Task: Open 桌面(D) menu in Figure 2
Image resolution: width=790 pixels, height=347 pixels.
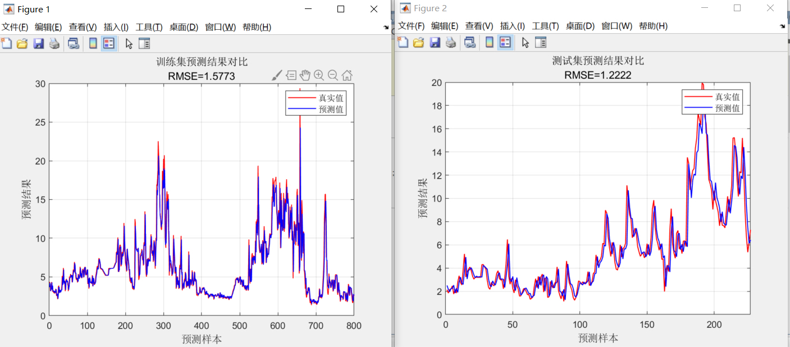Action: [580, 26]
